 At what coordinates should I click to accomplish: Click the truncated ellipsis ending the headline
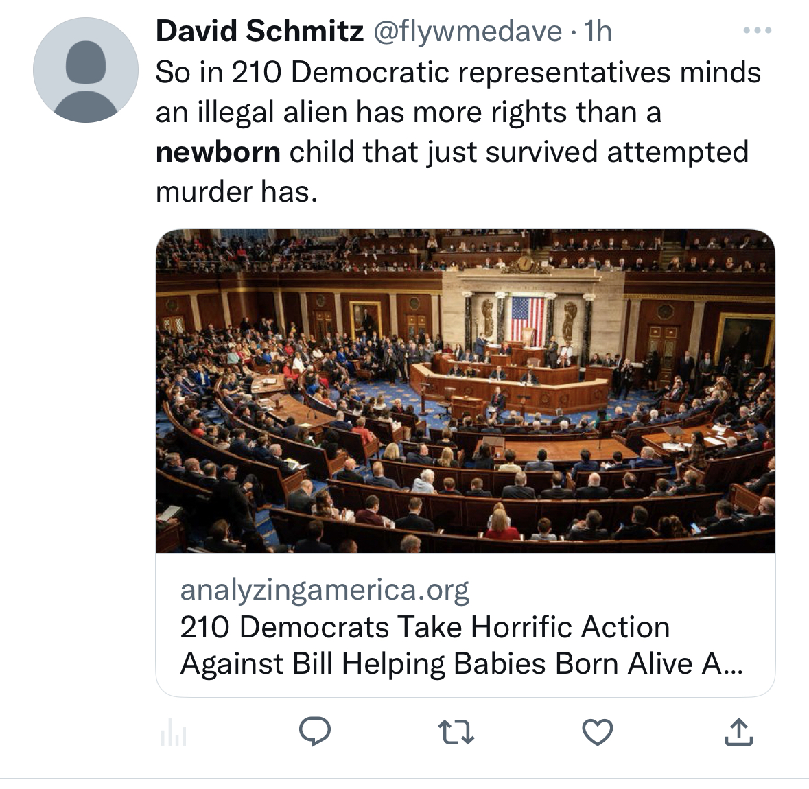731,664
